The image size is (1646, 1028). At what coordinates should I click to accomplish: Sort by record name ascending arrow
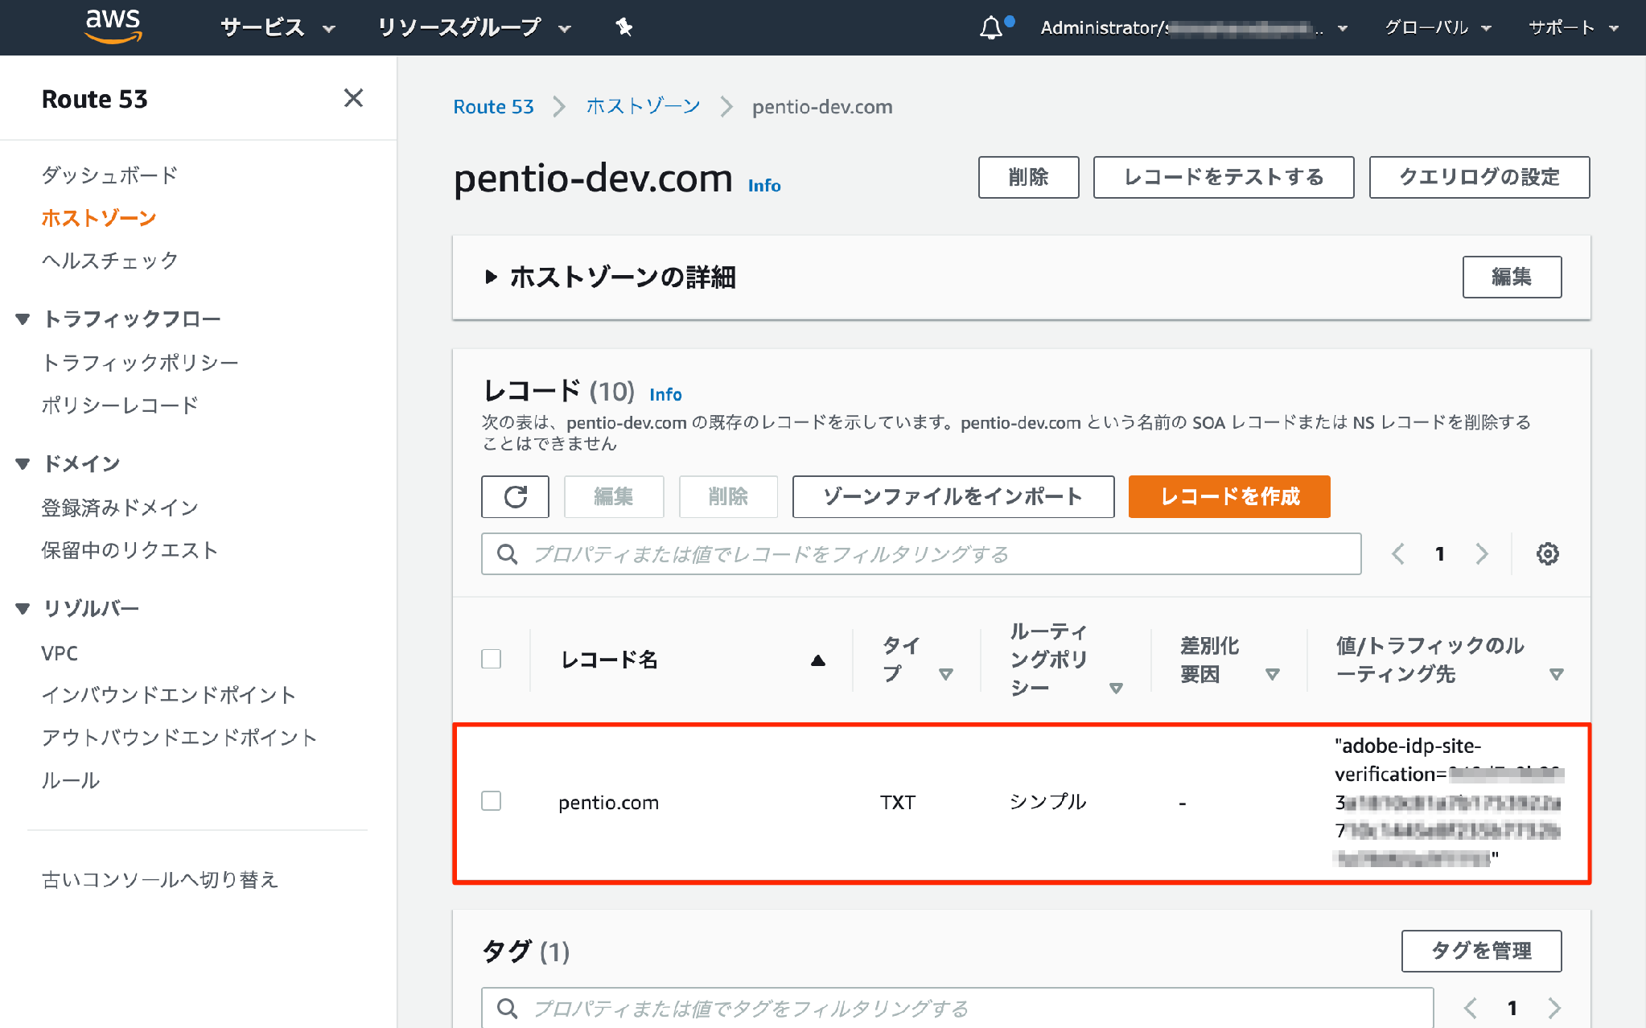click(x=818, y=660)
